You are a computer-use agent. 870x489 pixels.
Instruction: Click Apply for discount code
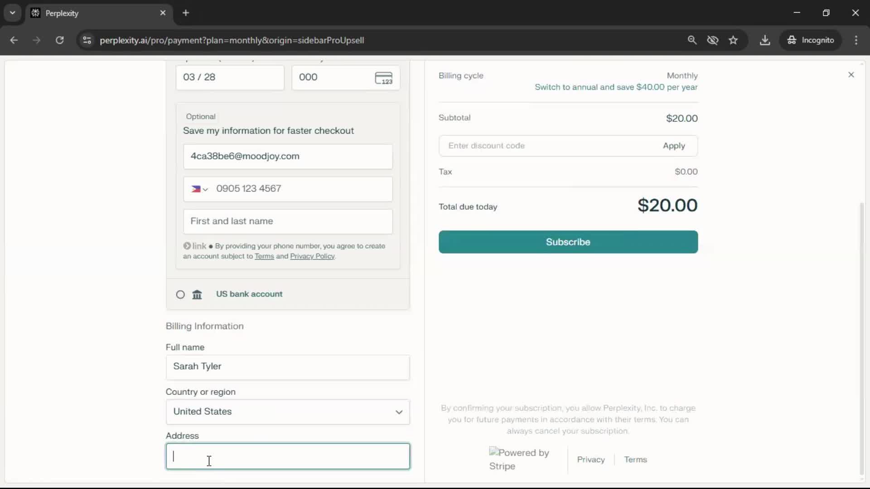(x=674, y=146)
